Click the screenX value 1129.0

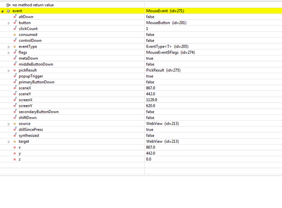[x=151, y=100]
